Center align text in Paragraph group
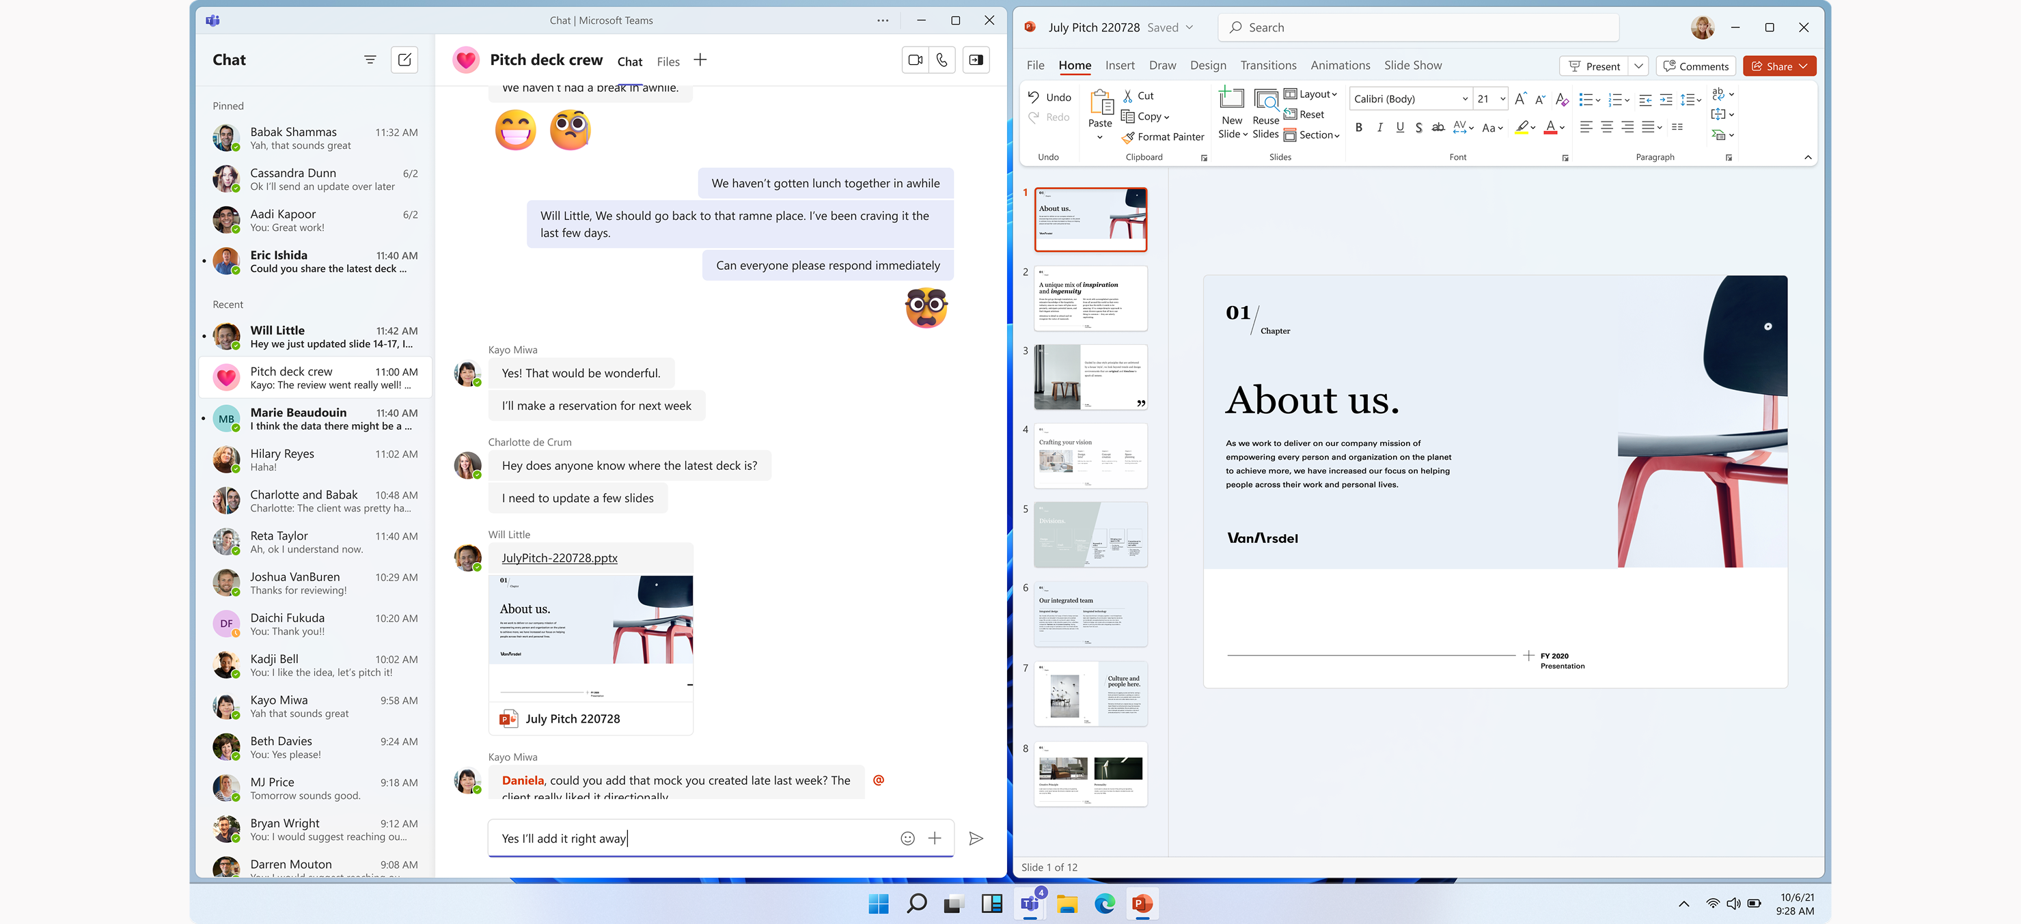The width and height of the screenshot is (2021, 924). pos(1606,127)
